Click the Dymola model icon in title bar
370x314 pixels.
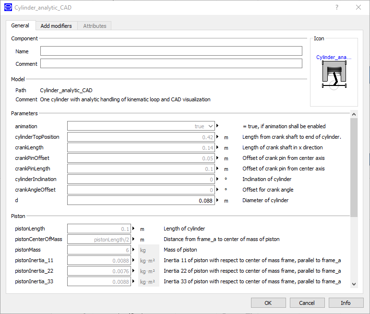click(8, 7)
